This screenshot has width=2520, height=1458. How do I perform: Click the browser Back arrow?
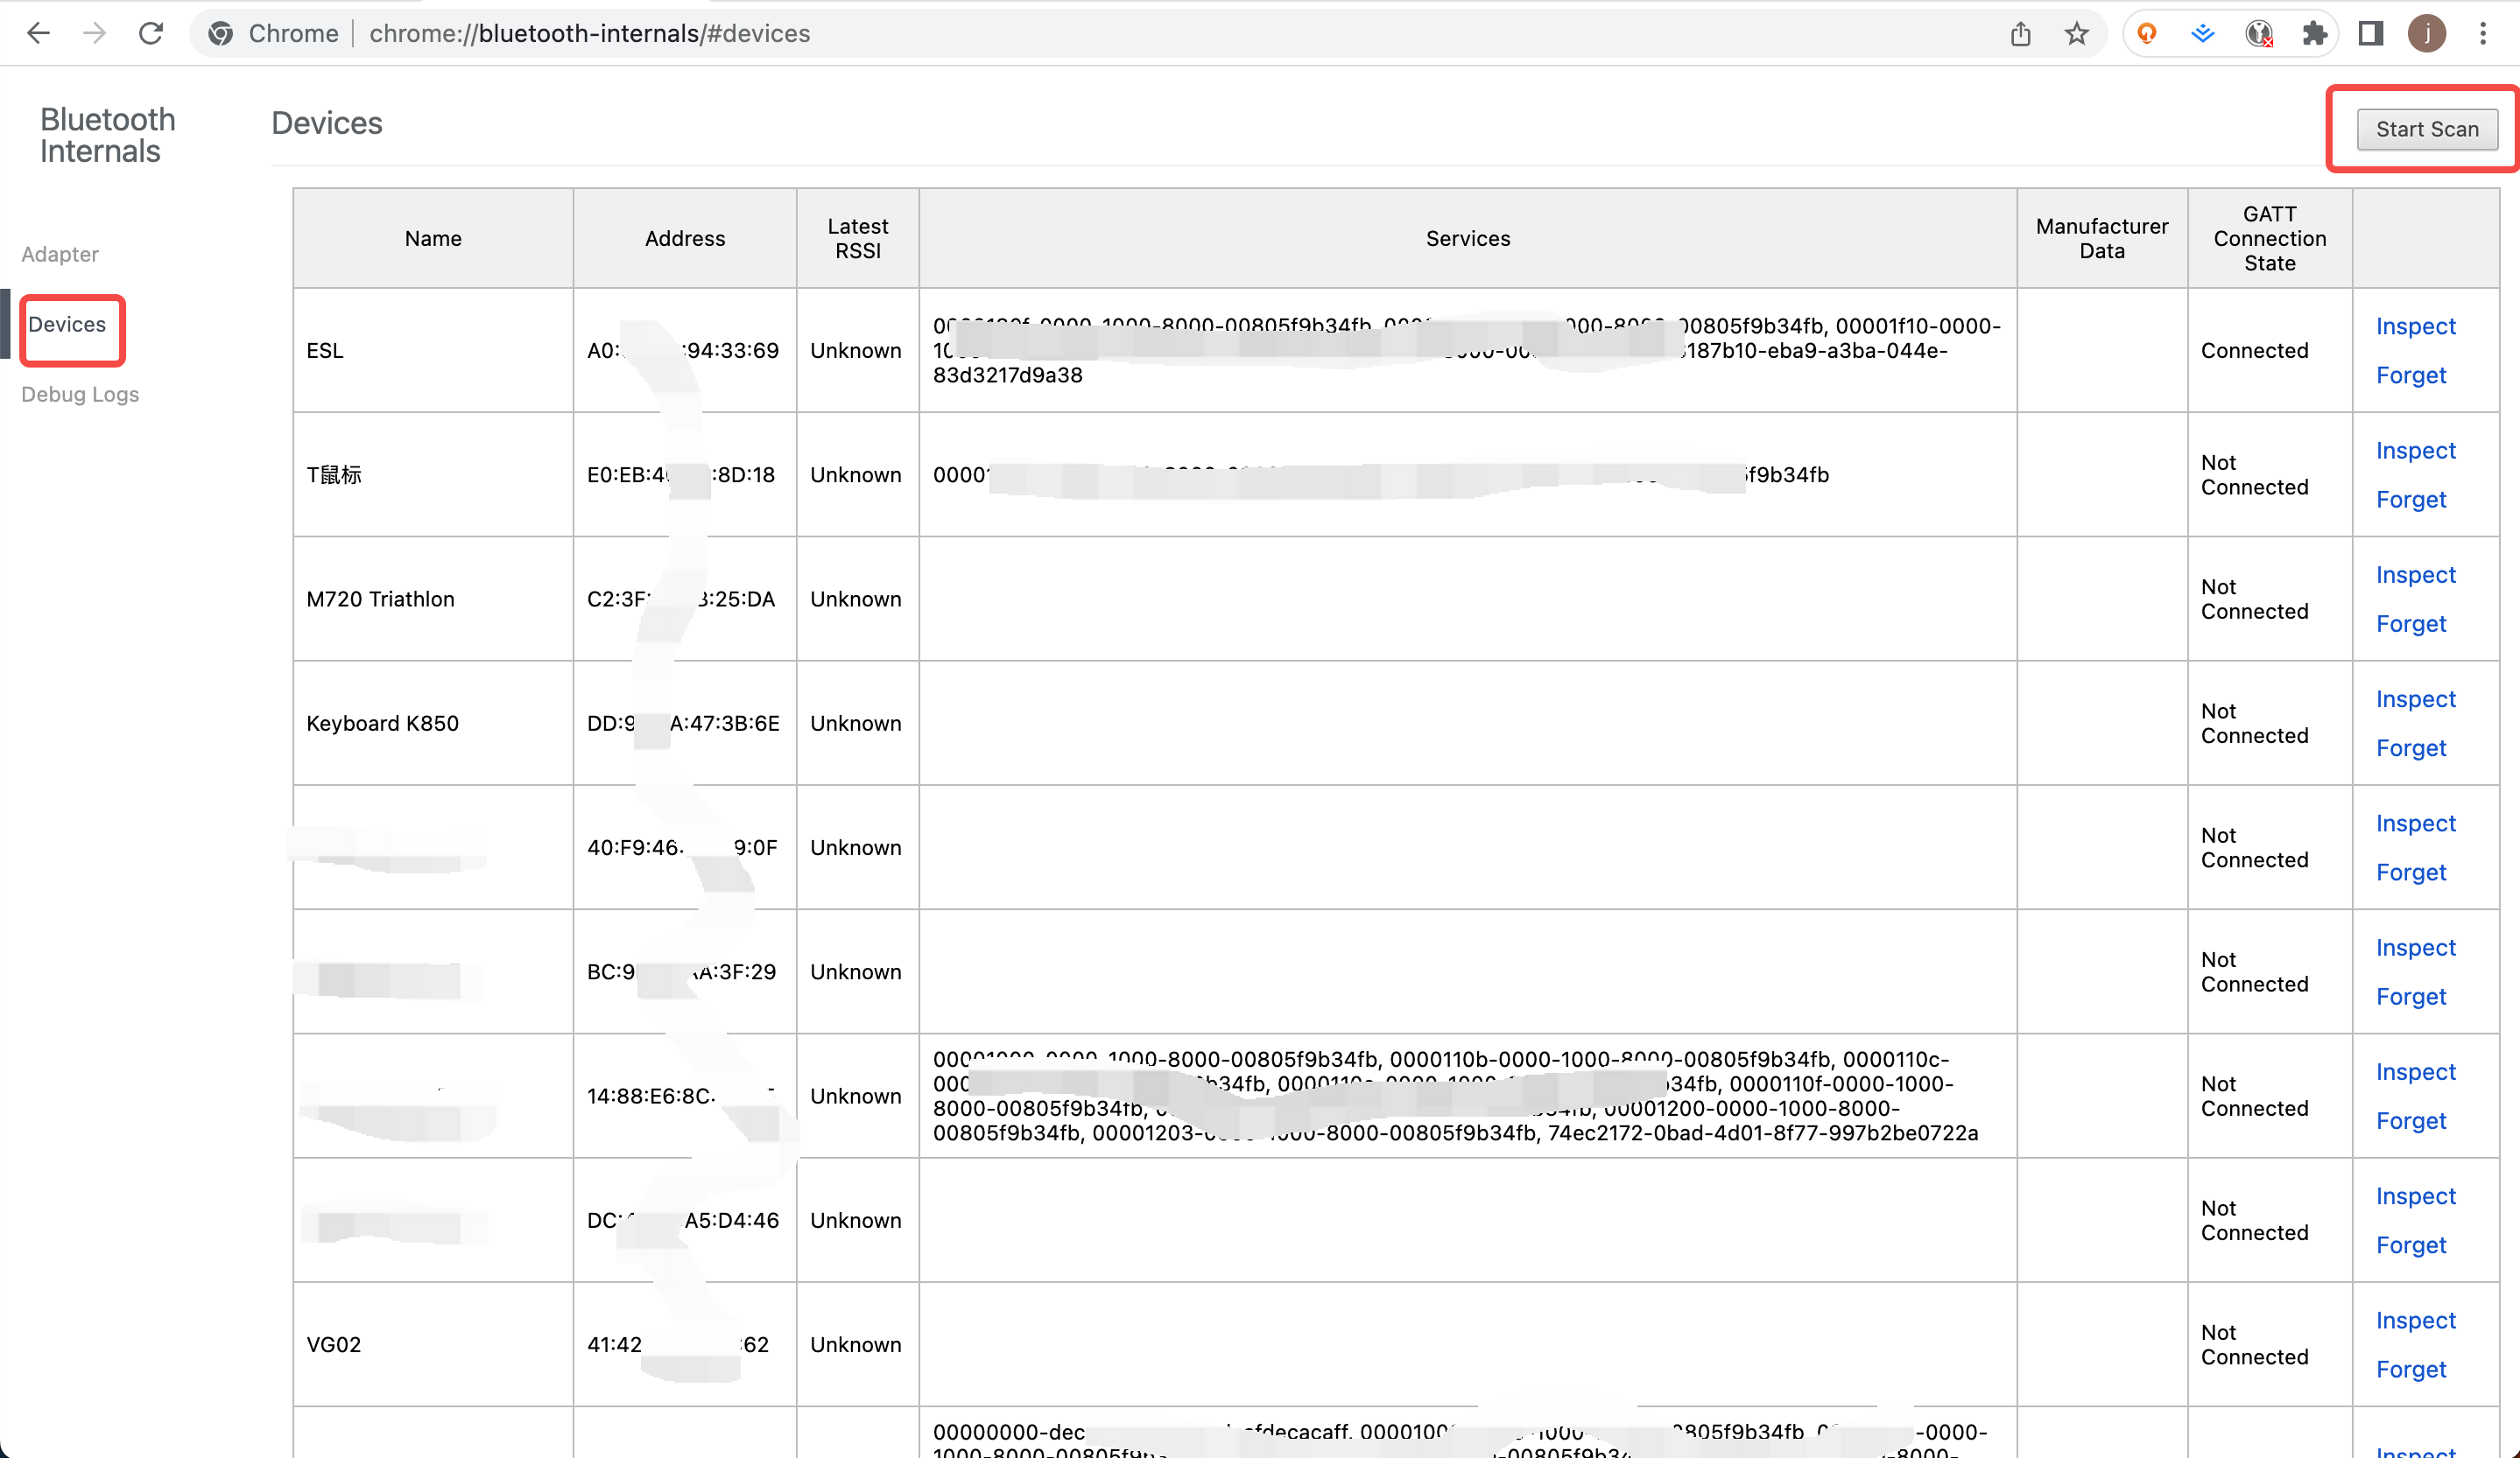tap(38, 33)
